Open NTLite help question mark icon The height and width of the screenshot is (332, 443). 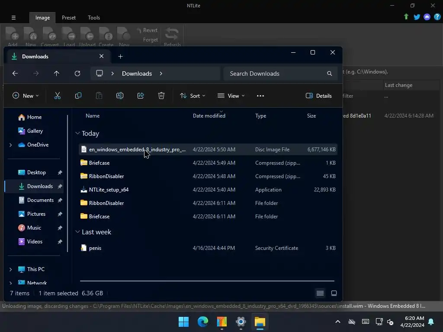[437, 17]
